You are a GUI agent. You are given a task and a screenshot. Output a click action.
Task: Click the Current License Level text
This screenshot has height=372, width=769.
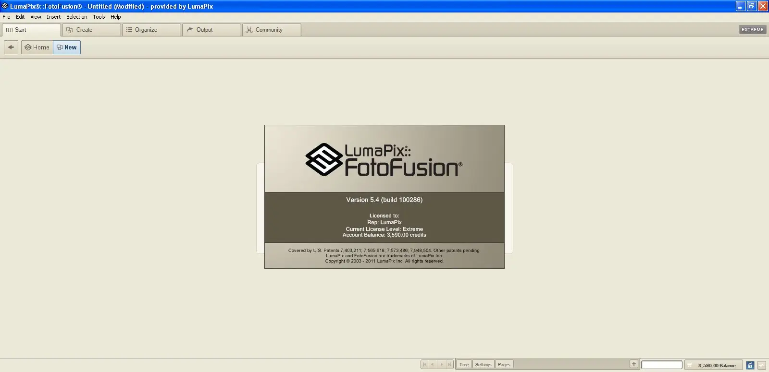[x=384, y=229]
